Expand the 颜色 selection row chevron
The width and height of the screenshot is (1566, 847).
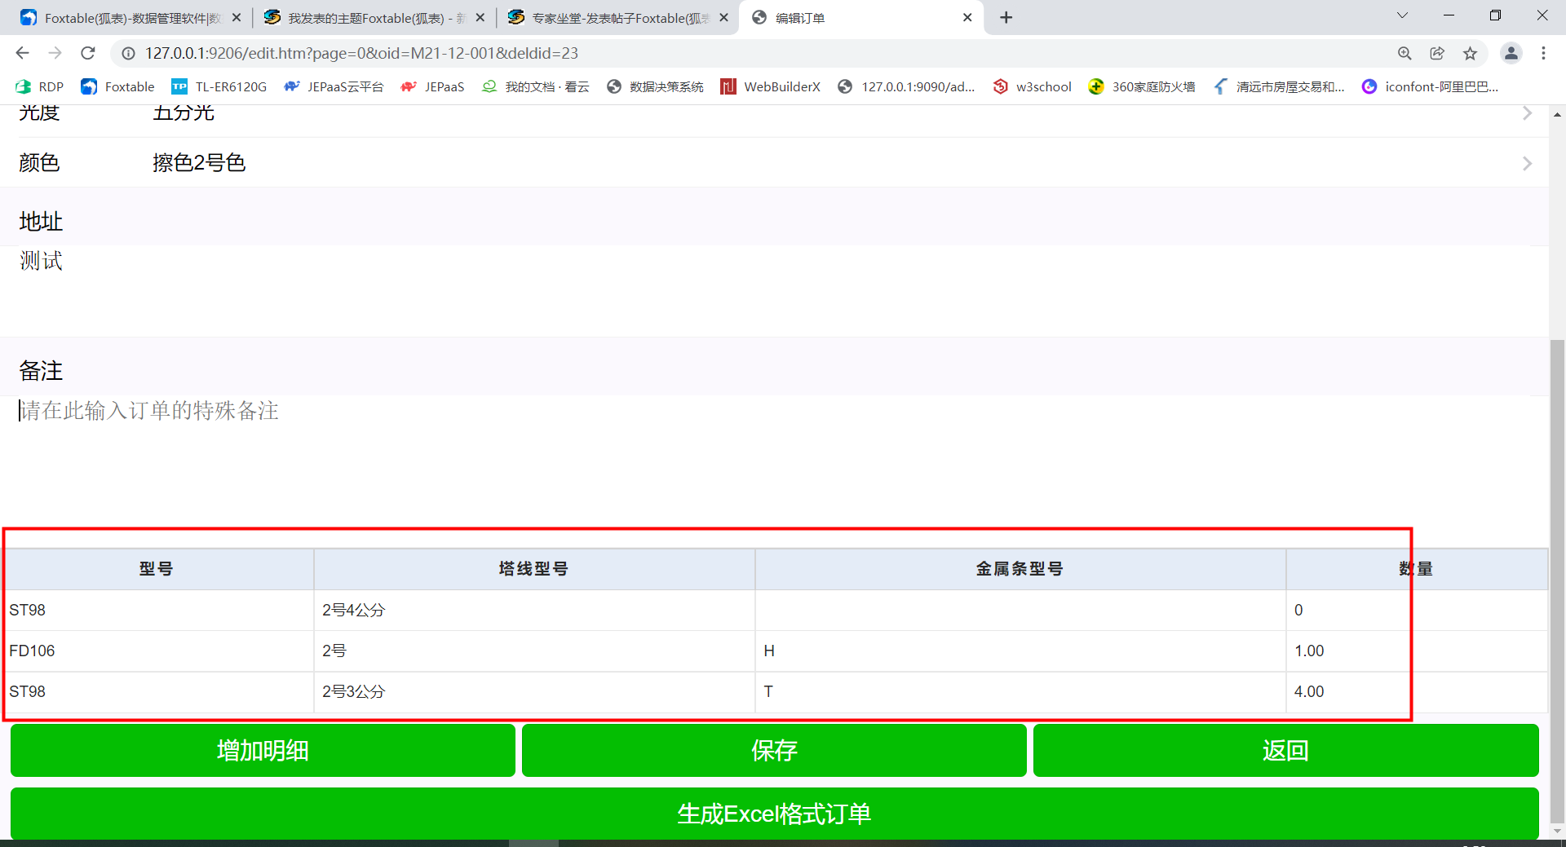point(1527,163)
